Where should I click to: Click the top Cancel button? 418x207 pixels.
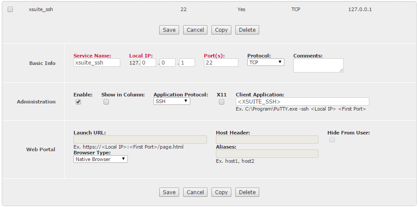coord(195,30)
